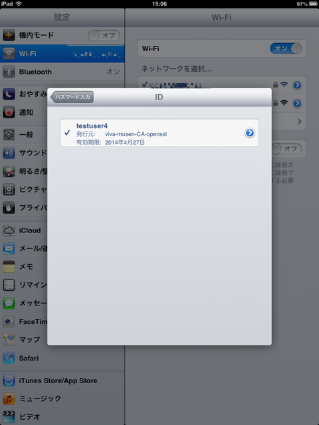Open the Reminders checklist icon
The height and width of the screenshot is (425, 319).
tap(9, 285)
